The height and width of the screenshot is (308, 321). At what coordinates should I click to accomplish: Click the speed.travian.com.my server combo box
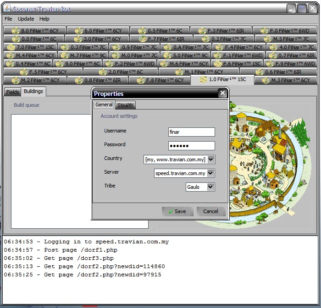pos(184,173)
